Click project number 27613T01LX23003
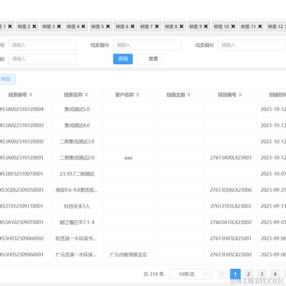The height and width of the screenshot is (286, 286). point(231,206)
